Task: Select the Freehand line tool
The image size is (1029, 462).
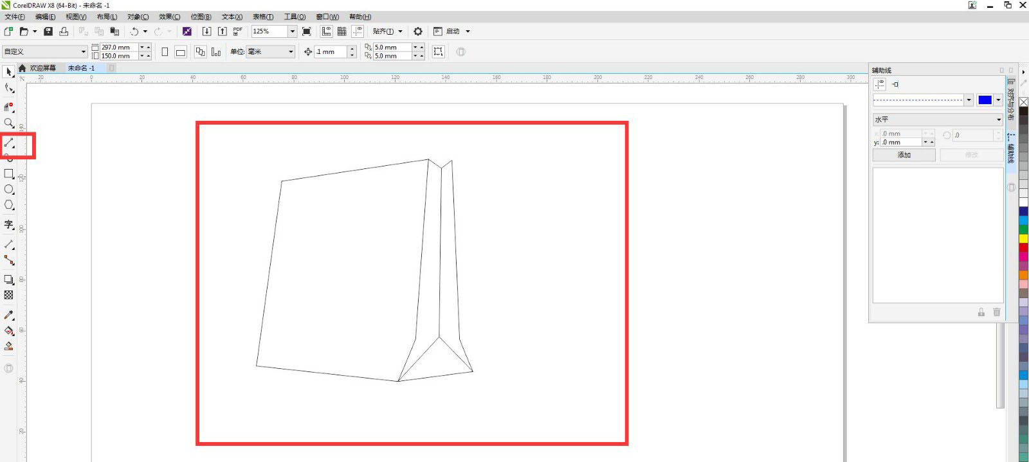Action: point(9,143)
